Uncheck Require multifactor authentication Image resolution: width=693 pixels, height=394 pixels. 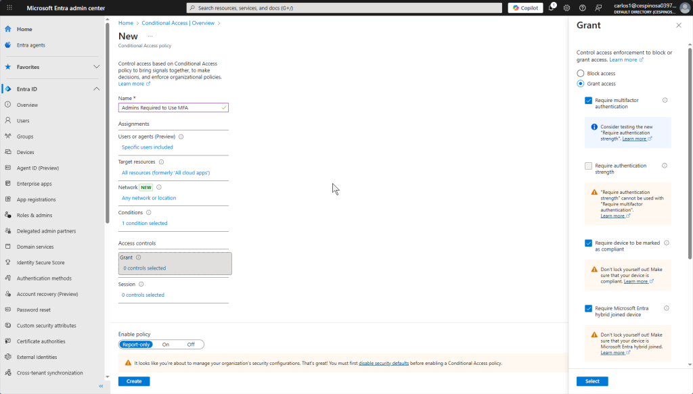(x=589, y=101)
